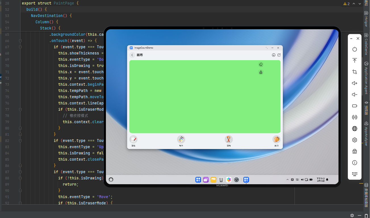This screenshot has width=370, height=218.
Task: Jump to next highlighted problem arrow
Action: tap(360, 4)
